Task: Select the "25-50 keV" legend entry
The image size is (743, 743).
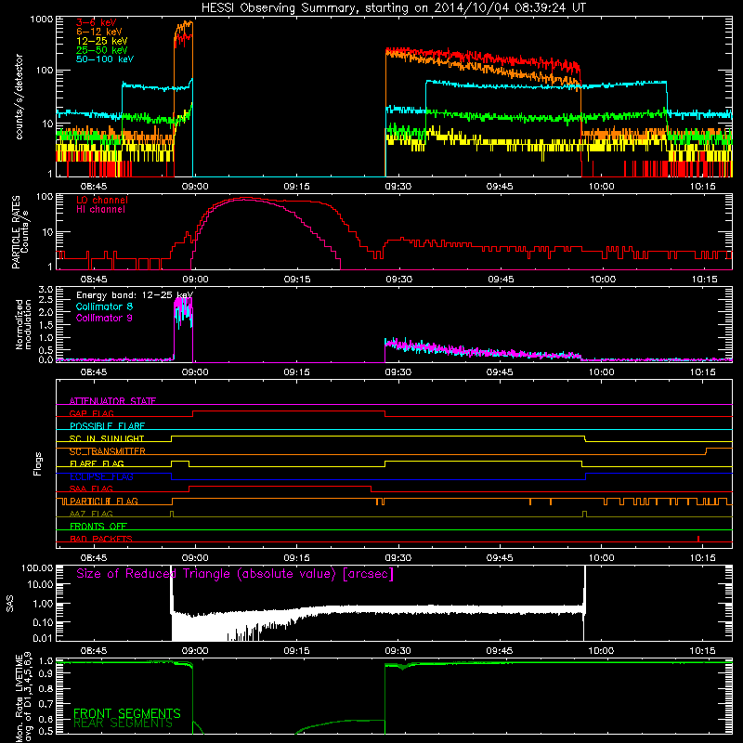Action: 101,50
